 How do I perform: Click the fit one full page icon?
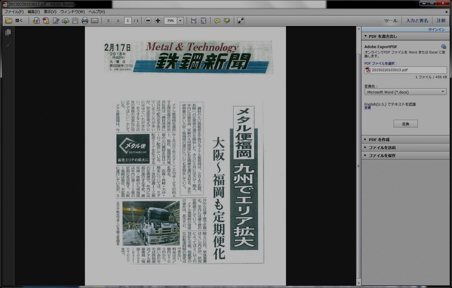(203, 21)
